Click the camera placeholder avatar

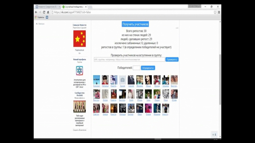click(122, 80)
